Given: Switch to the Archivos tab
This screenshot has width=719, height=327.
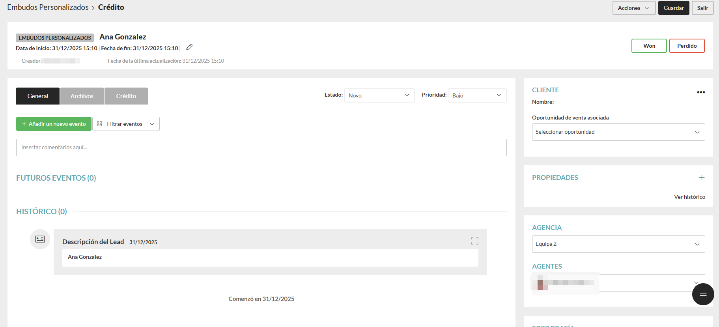Looking at the screenshot, I should [x=82, y=96].
